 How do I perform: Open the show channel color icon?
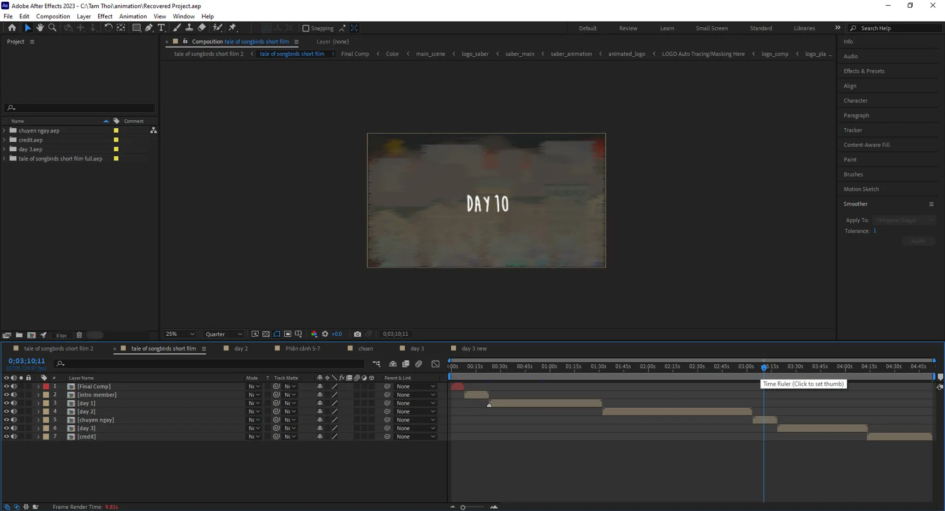pos(314,334)
